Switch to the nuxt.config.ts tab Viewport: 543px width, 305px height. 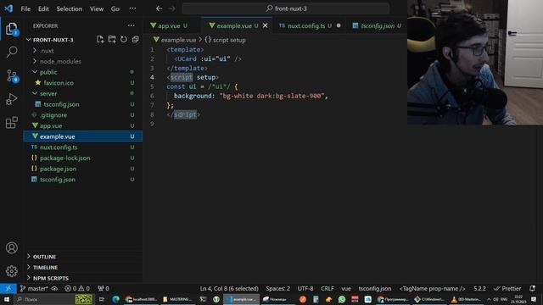pos(306,25)
